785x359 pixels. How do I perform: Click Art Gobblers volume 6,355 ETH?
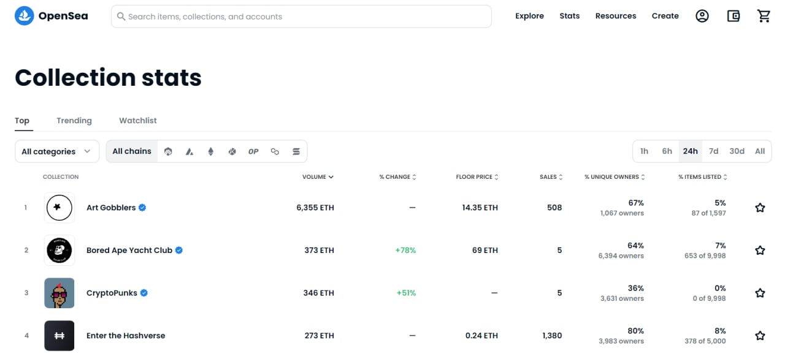315,208
